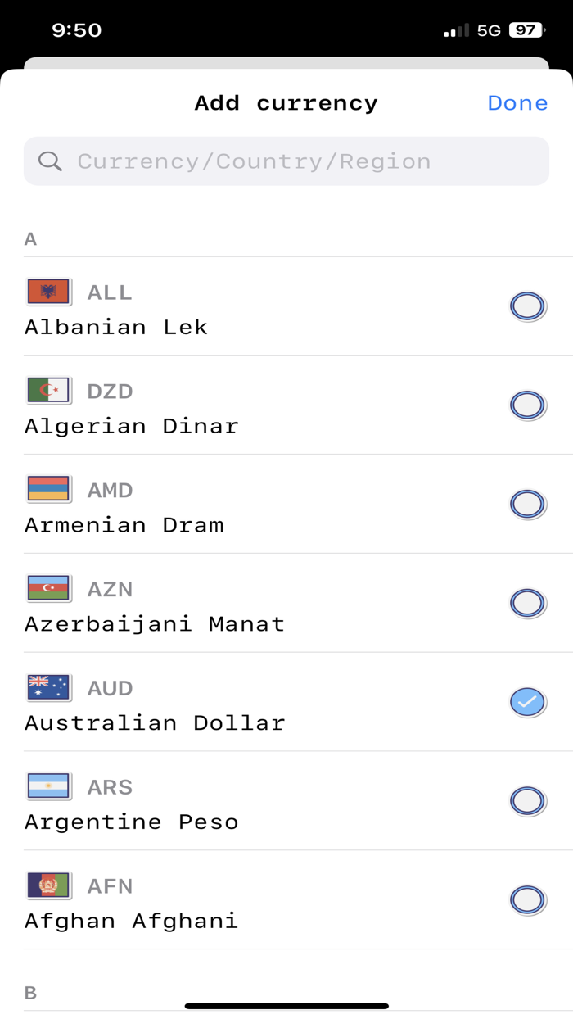Select the Albanian Lek currency
The image size is (573, 1019).
[528, 306]
